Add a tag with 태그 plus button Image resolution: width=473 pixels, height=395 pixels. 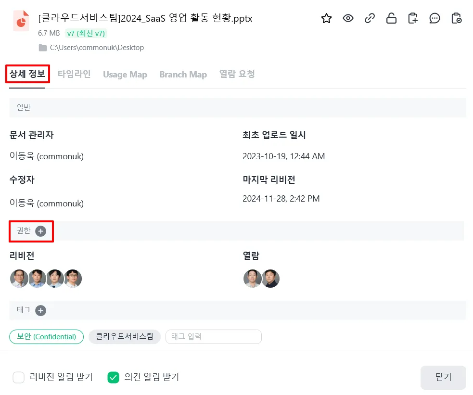[x=41, y=311]
